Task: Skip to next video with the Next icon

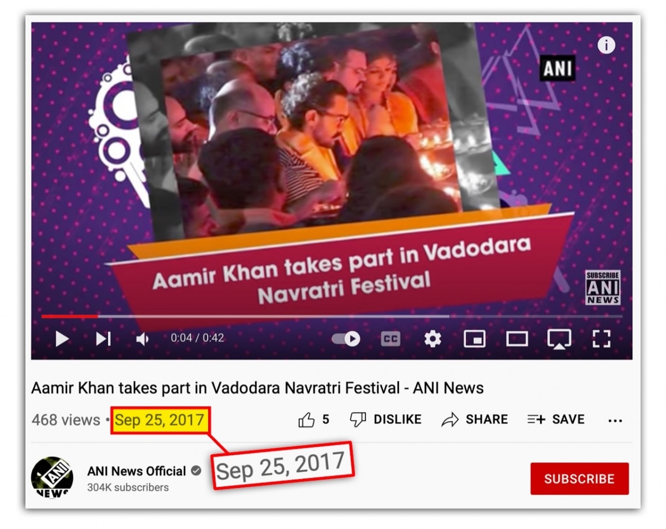Action: tap(103, 338)
